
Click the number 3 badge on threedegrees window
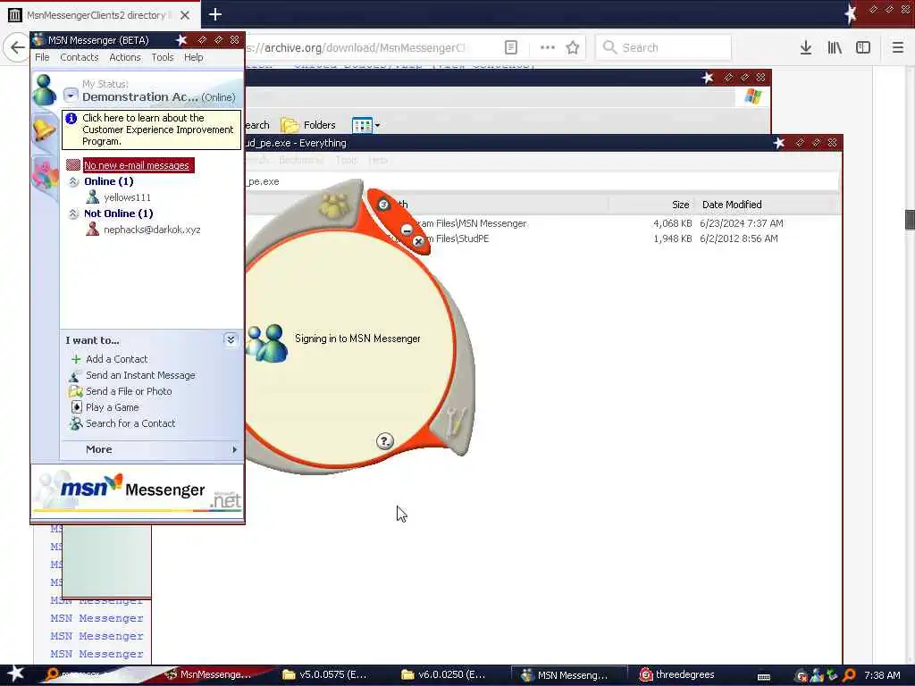click(x=383, y=205)
